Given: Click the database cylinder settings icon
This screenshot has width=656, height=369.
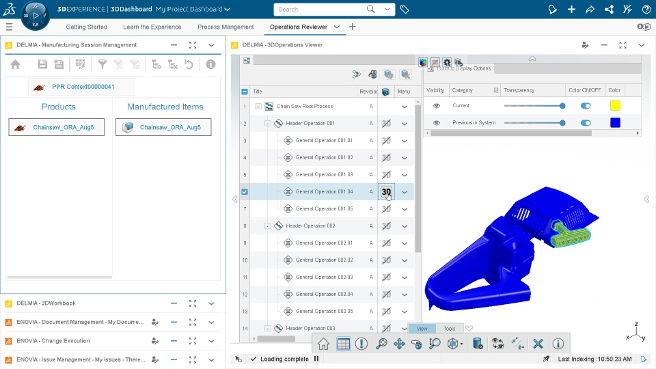Looking at the screenshot, I should click(x=478, y=344).
